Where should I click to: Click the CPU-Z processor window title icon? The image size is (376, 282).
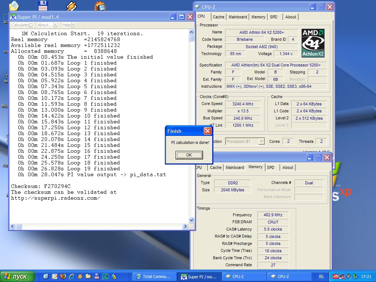pos(197,7)
